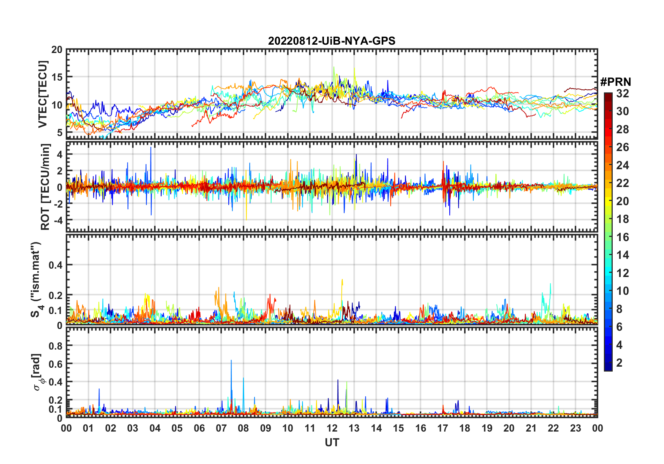Click sigma-phi axis tick label 0.8
Viewport: 664px width, 464px height.
pos(56,346)
